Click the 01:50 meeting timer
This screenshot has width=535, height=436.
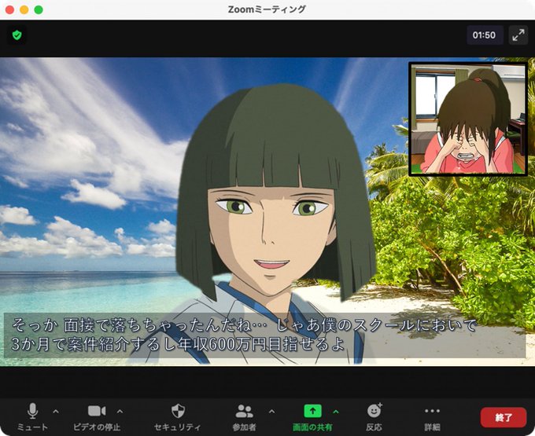click(485, 35)
